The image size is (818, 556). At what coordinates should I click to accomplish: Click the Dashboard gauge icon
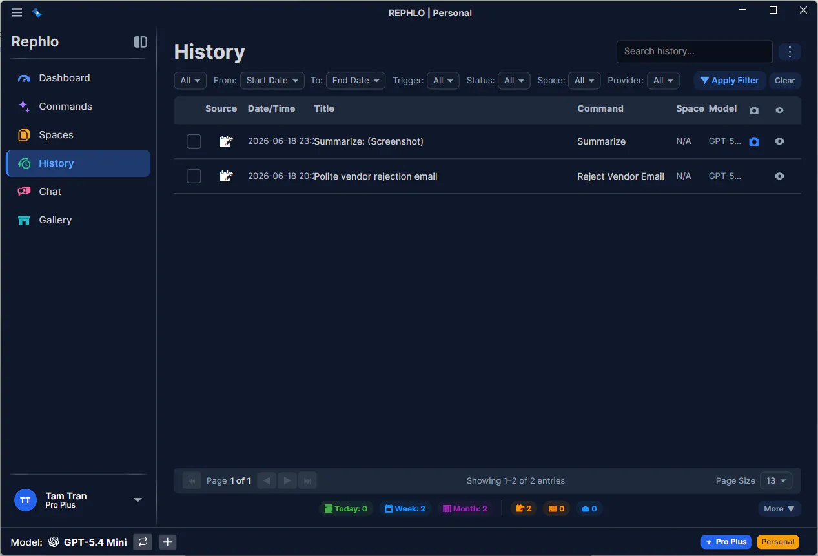(x=24, y=78)
